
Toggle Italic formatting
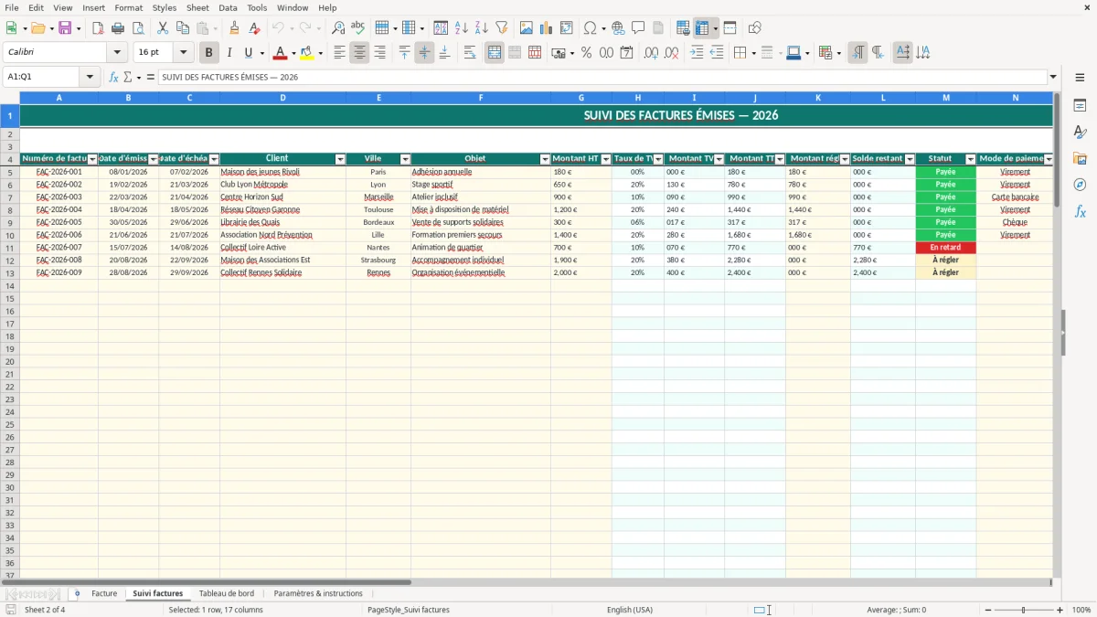[x=229, y=53]
